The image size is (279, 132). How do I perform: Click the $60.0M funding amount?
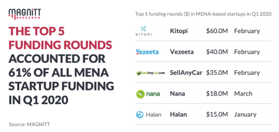[217, 31]
